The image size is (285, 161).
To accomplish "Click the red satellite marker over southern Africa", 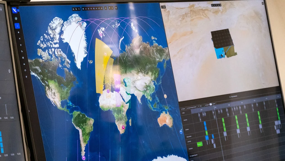I will click(x=123, y=127).
